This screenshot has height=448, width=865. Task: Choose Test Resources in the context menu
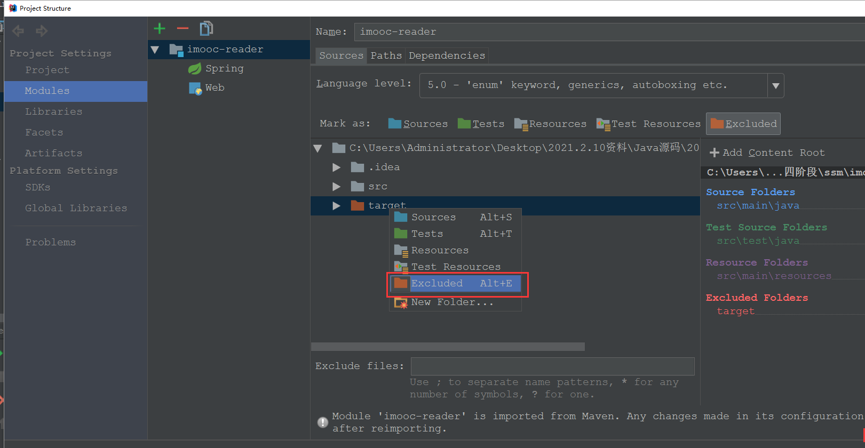click(455, 267)
